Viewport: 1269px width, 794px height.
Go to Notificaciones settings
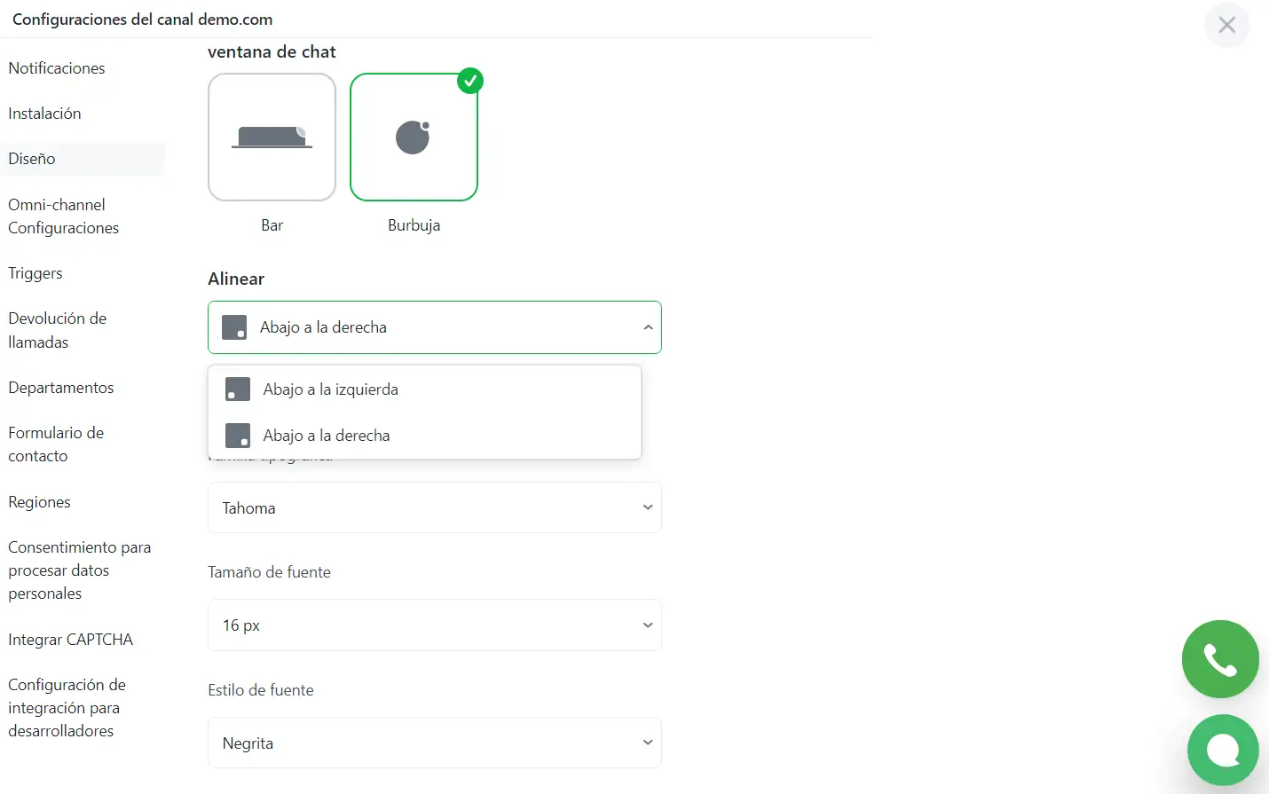(57, 68)
